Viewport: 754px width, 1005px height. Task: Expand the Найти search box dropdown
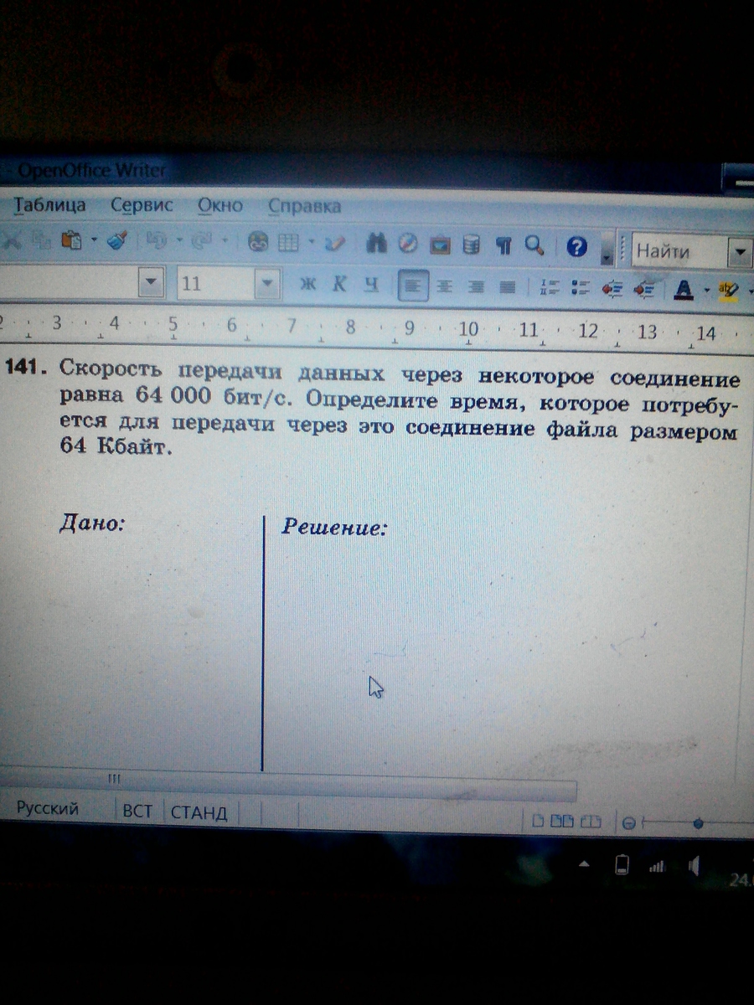click(739, 250)
